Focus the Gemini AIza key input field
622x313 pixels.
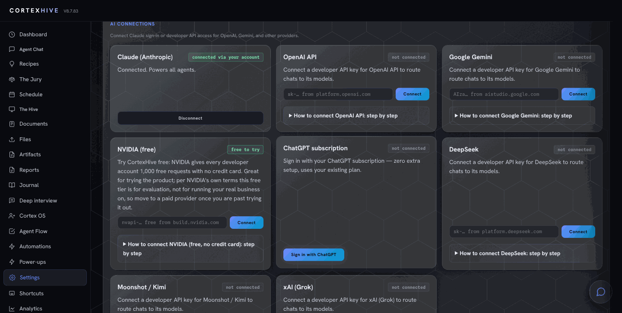point(504,94)
